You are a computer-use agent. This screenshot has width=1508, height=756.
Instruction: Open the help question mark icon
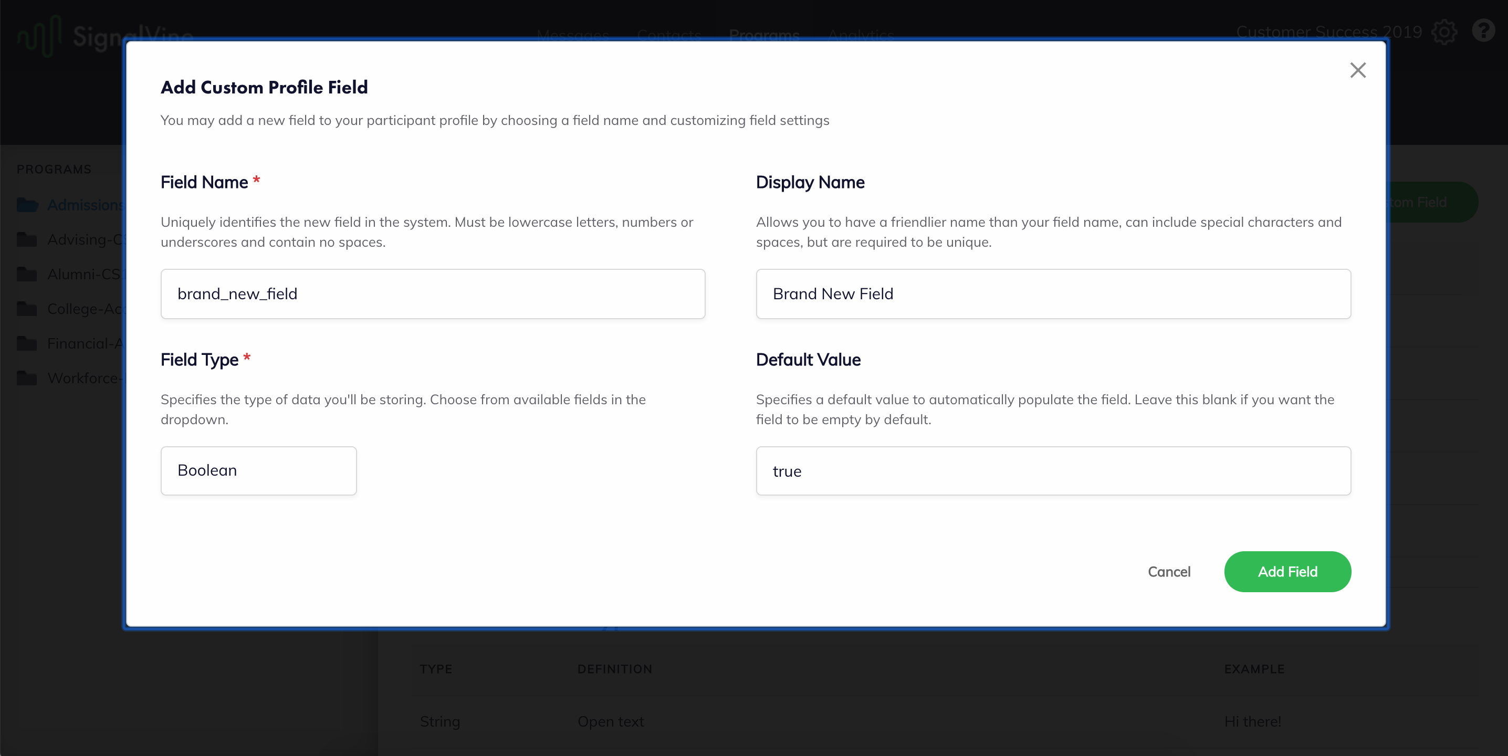pos(1483,30)
